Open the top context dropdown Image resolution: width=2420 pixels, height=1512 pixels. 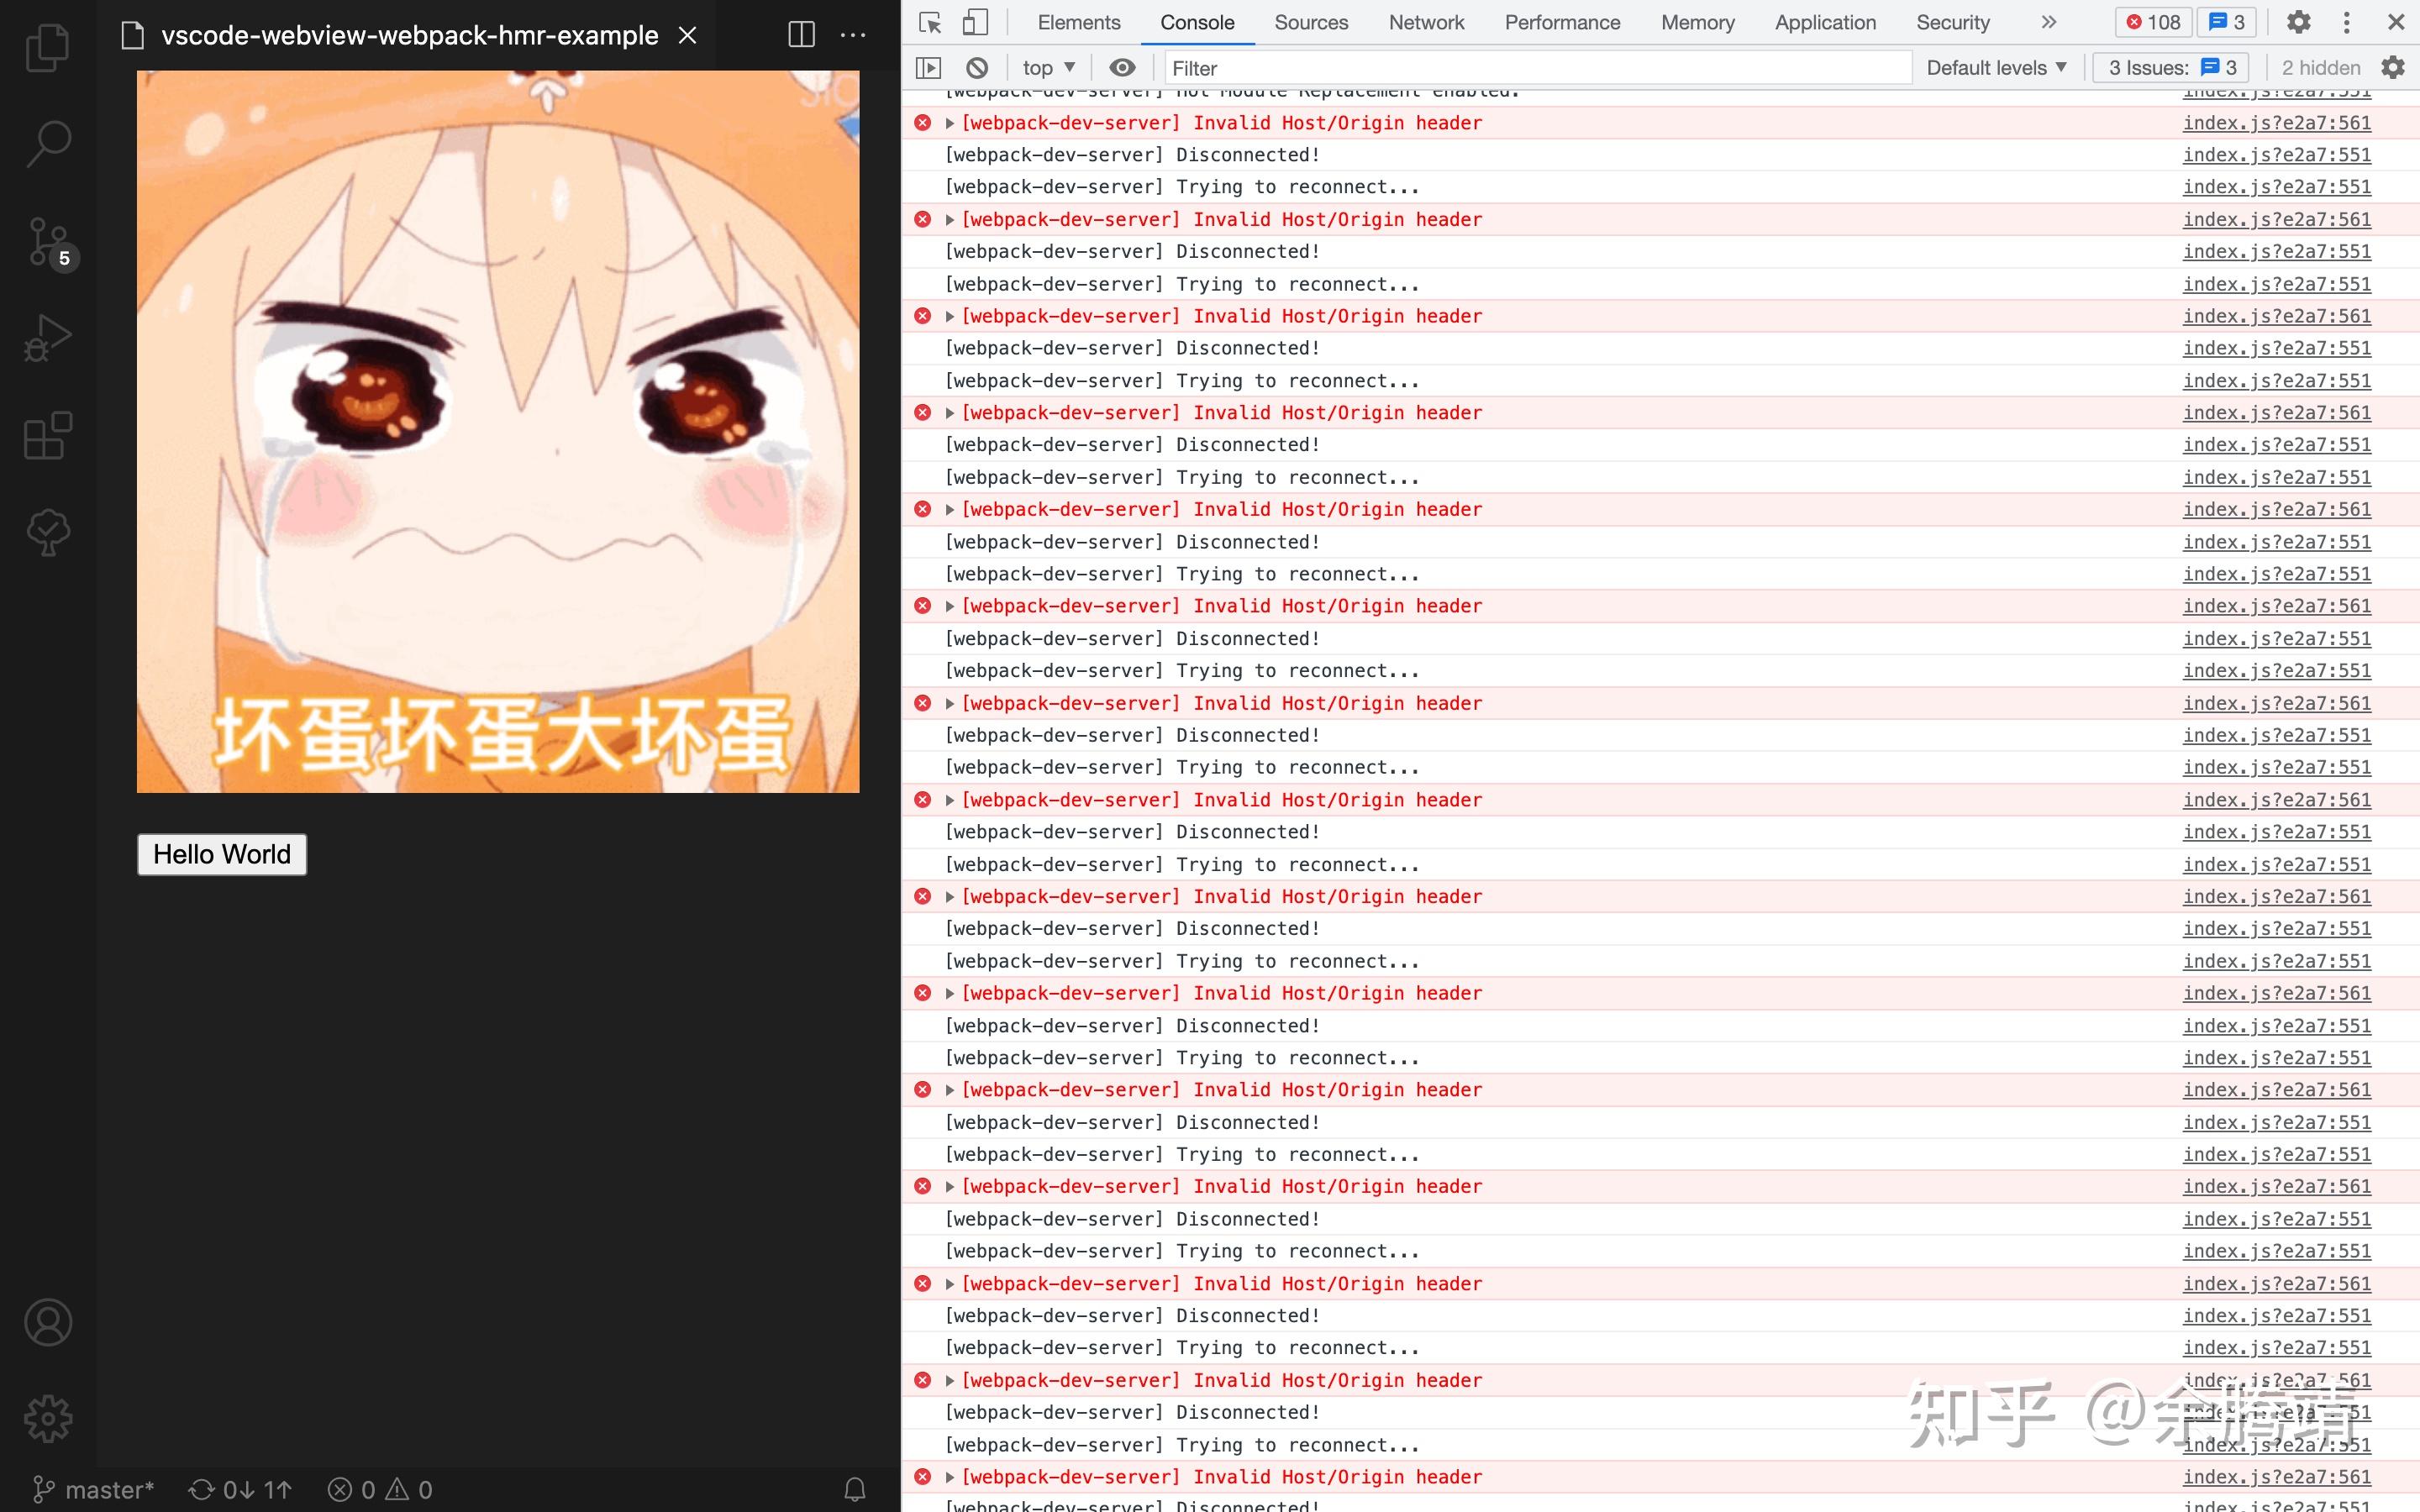1048,68
